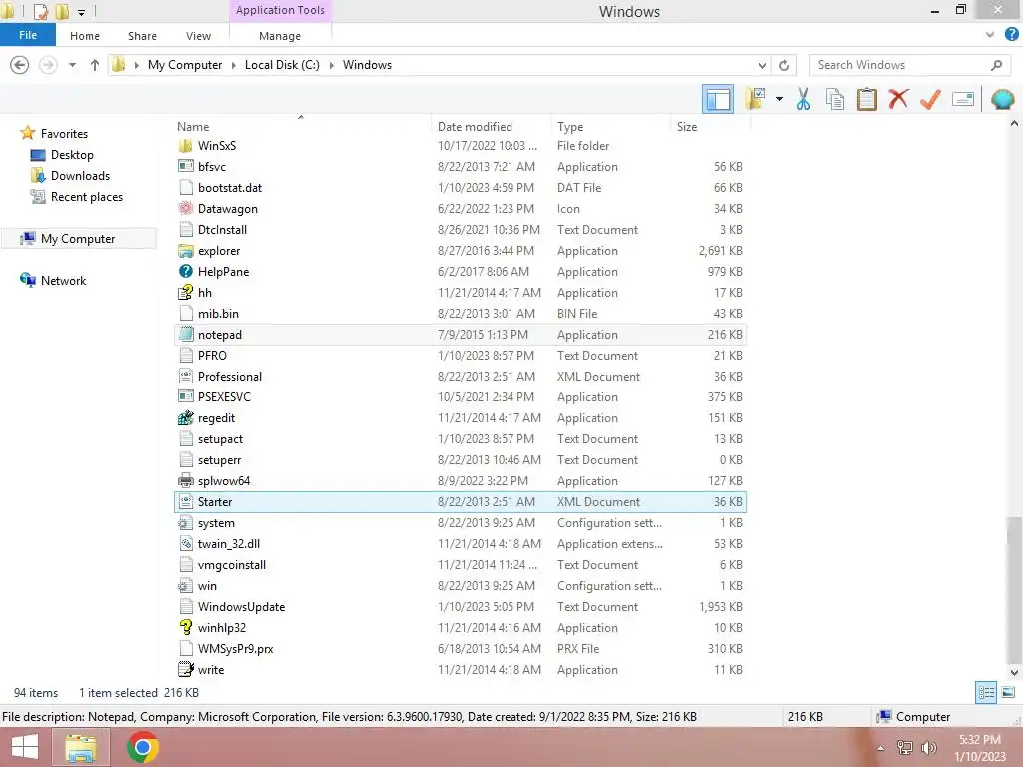Screen dimensions: 1023x767
Task: Click the Rename label icon
Action: point(963,99)
